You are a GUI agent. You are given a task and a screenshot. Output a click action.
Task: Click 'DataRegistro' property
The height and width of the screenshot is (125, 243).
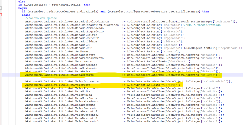[x=85, y=55]
